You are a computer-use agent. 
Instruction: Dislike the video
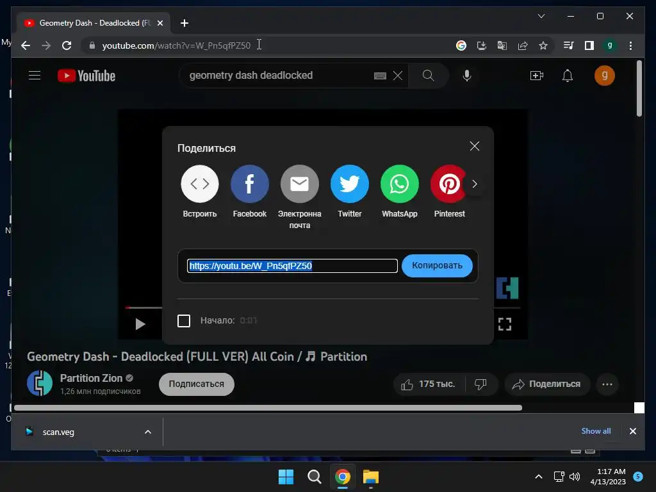(480, 384)
